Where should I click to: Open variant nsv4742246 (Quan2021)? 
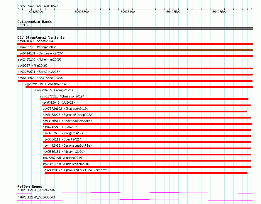coord(61,127)
